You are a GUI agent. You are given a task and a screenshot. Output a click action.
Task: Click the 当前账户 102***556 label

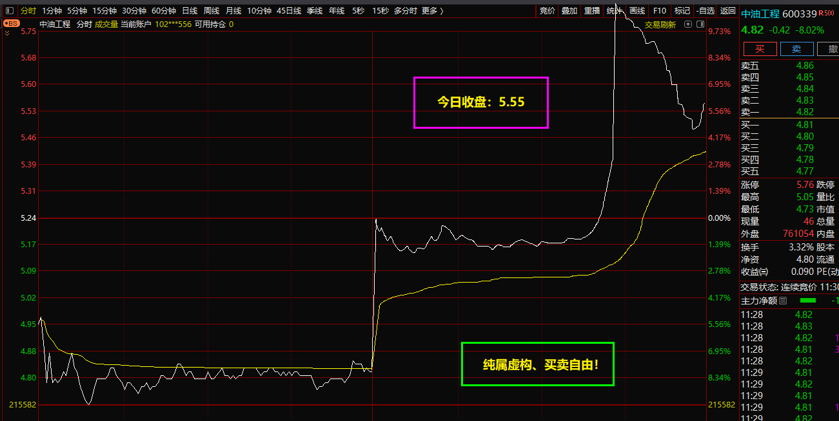pyautogui.click(x=156, y=24)
